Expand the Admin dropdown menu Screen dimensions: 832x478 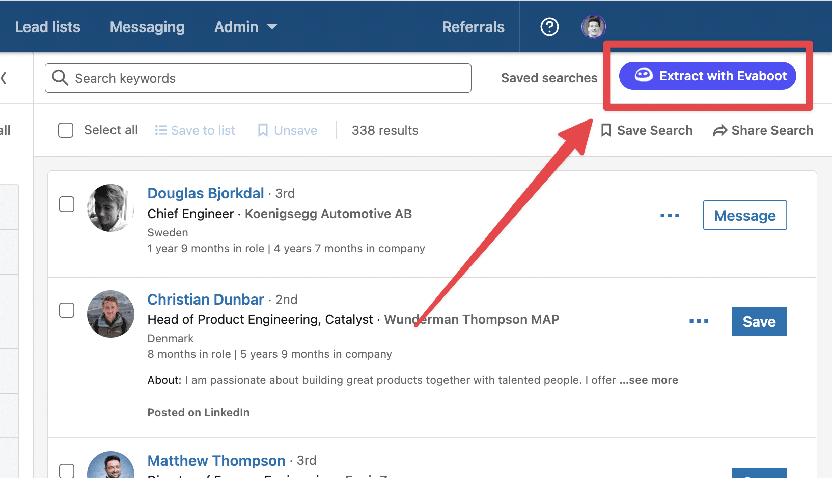245,26
